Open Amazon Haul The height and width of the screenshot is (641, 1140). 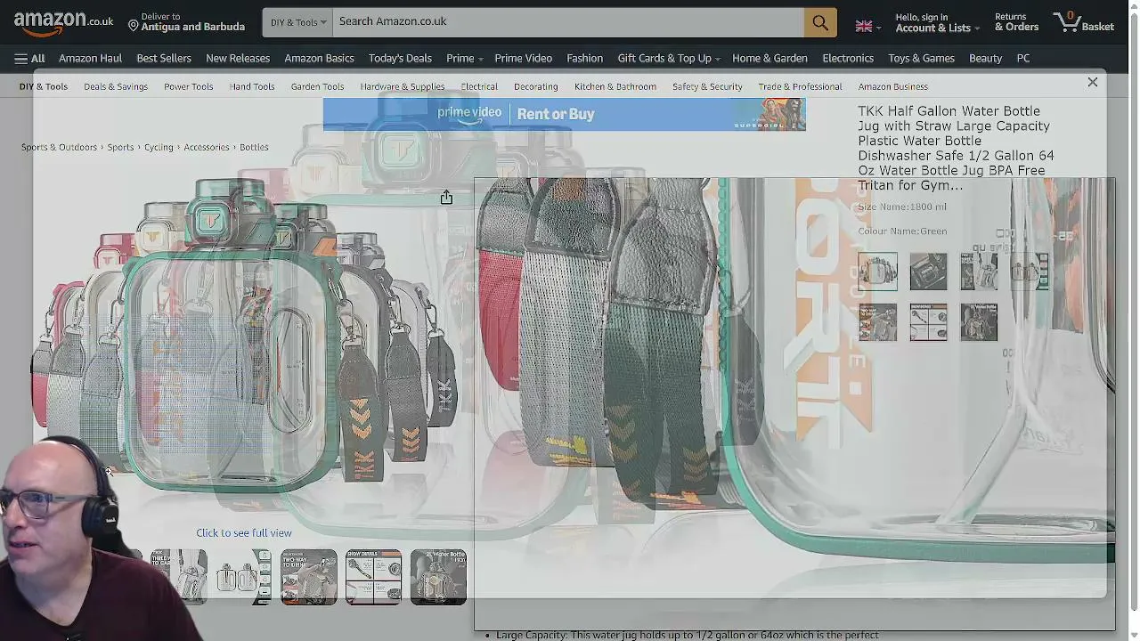(x=90, y=59)
